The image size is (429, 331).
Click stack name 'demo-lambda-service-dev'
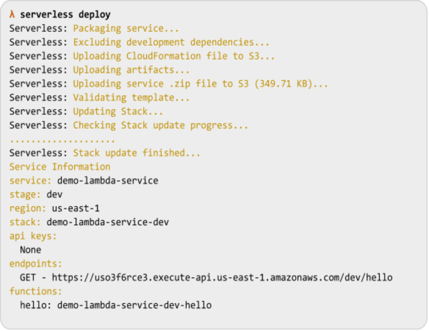tap(108, 222)
